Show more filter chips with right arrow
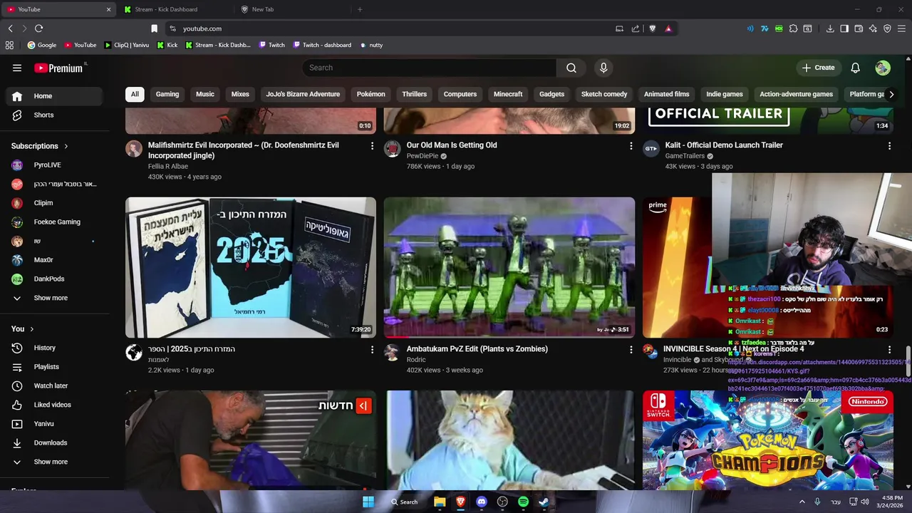The height and width of the screenshot is (513, 912). [891, 94]
